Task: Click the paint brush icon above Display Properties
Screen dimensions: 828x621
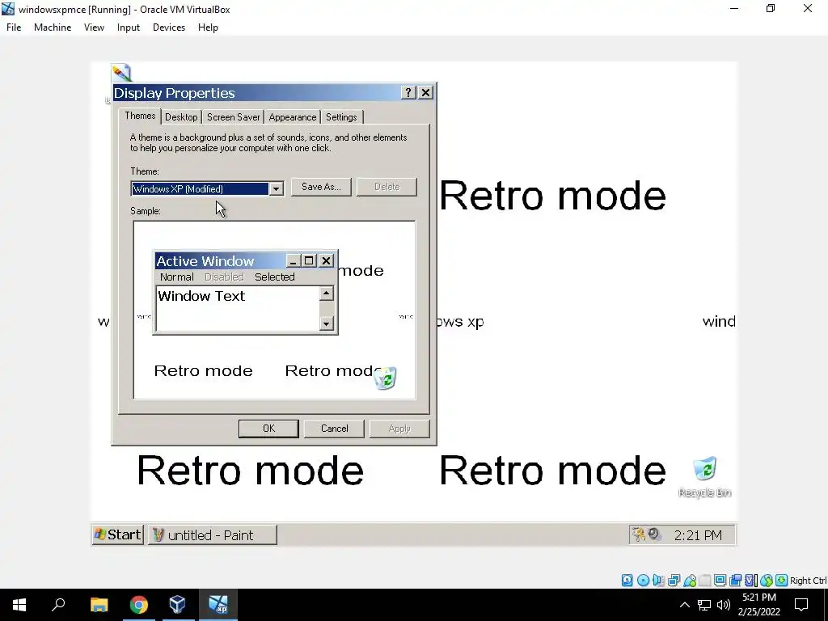Action: (x=121, y=72)
